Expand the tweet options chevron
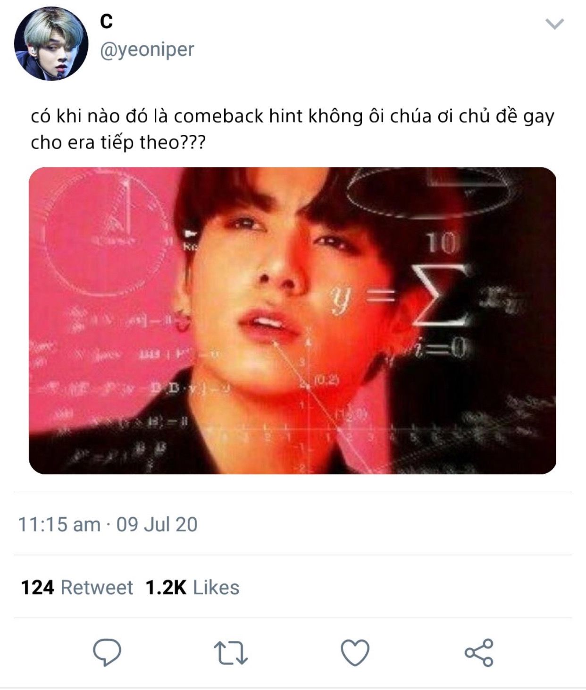 point(555,24)
